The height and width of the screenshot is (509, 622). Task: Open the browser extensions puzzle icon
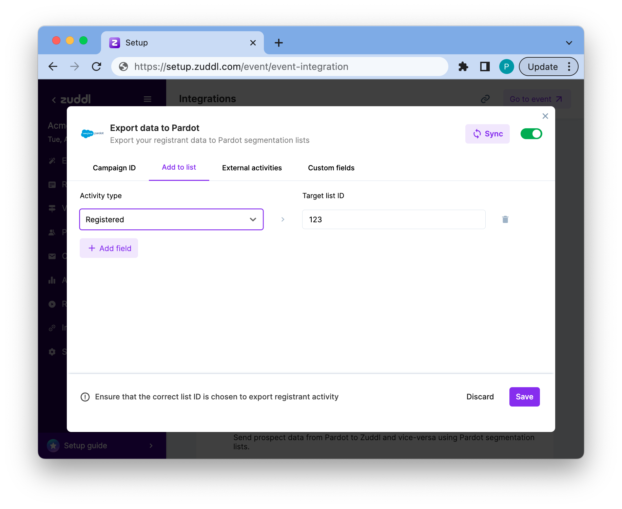tap(463, 67)
